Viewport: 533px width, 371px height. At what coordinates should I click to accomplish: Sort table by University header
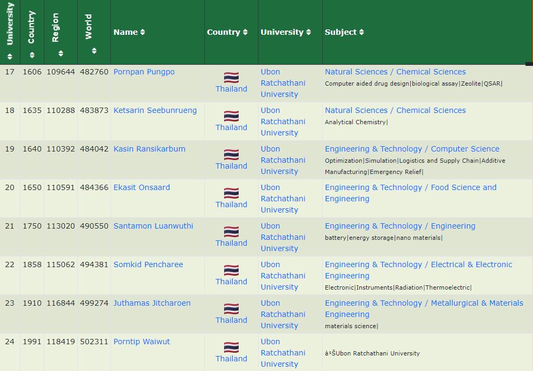[285, 32]
